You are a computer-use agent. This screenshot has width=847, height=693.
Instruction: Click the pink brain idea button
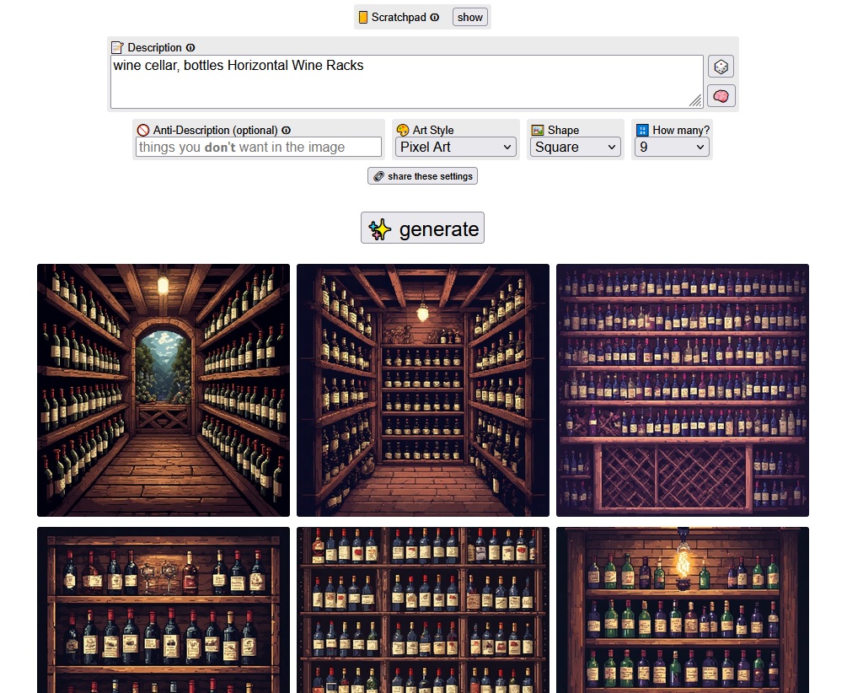click(721, 96)
